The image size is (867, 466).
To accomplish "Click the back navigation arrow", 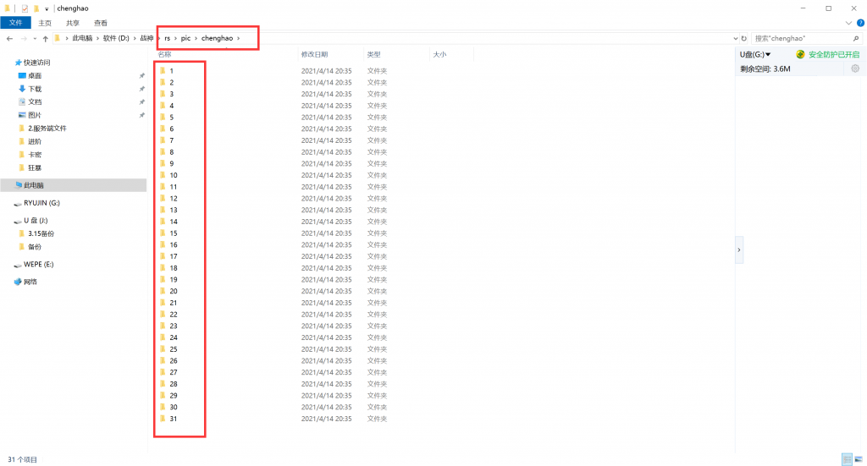I will tap(9, 39).
